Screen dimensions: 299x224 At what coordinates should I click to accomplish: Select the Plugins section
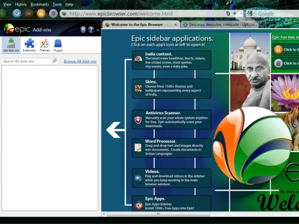pyautogui.click(x=58, y=45)
